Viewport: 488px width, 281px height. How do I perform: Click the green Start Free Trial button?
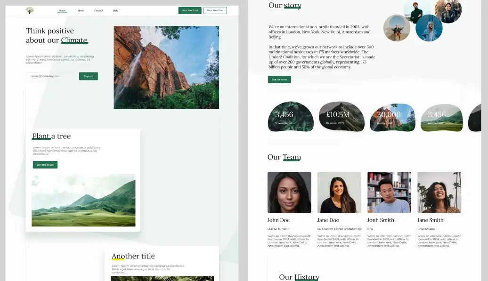click(x=189, y=10)
